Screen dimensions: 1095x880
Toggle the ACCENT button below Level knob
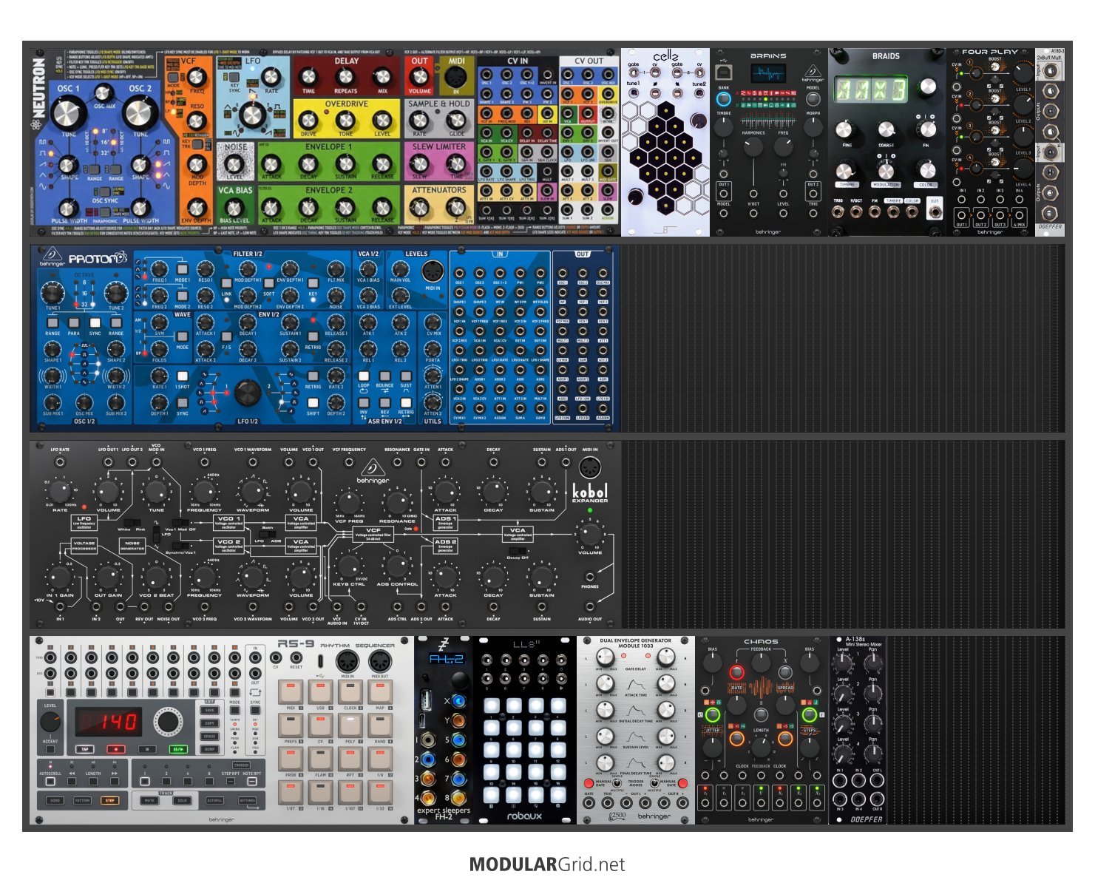50,750
